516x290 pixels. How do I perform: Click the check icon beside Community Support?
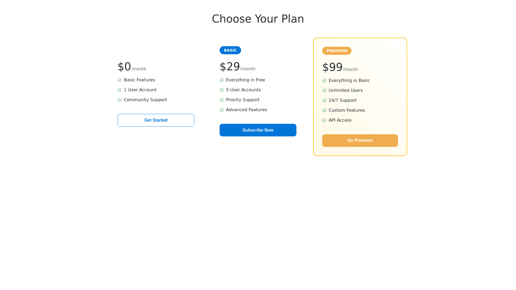pos(120,100)
